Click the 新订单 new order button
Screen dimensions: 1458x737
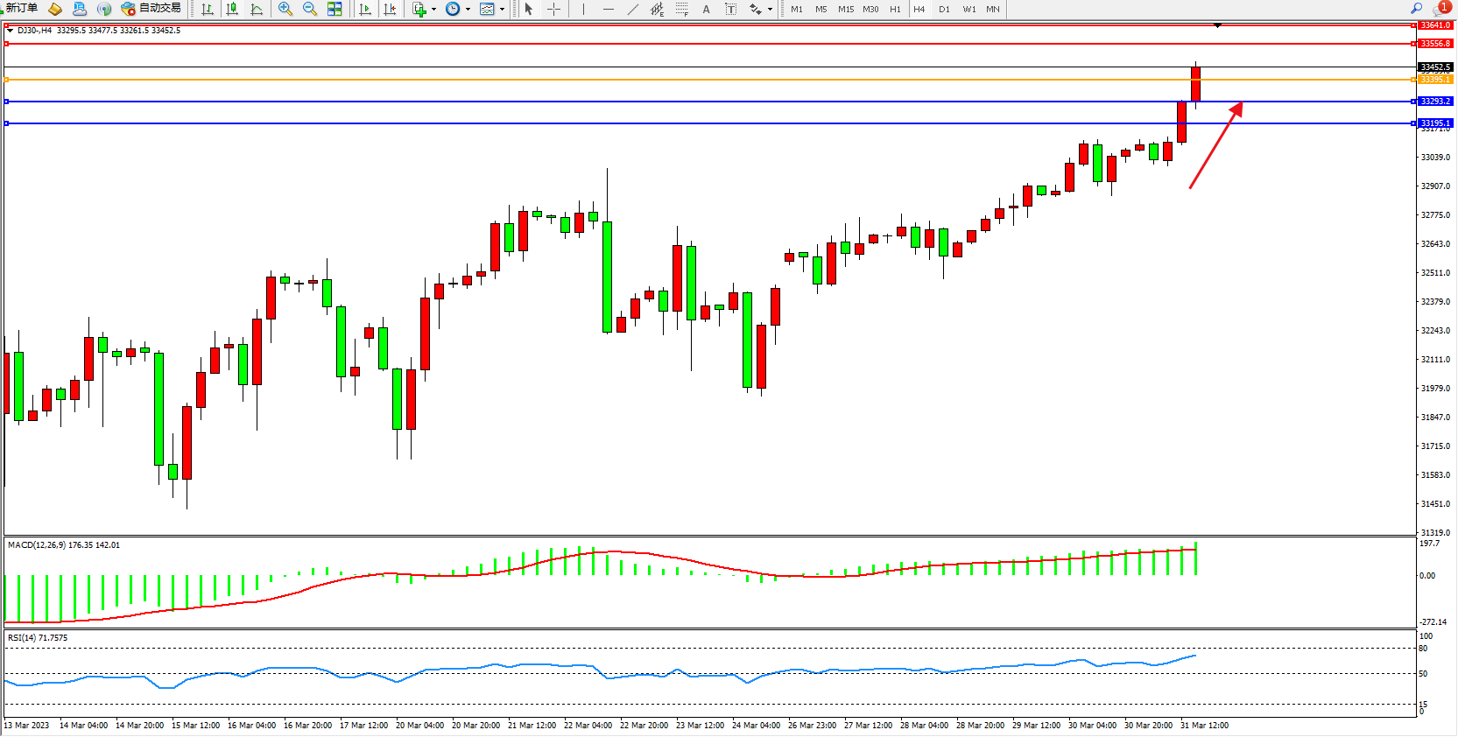click(x=22, y=8)
